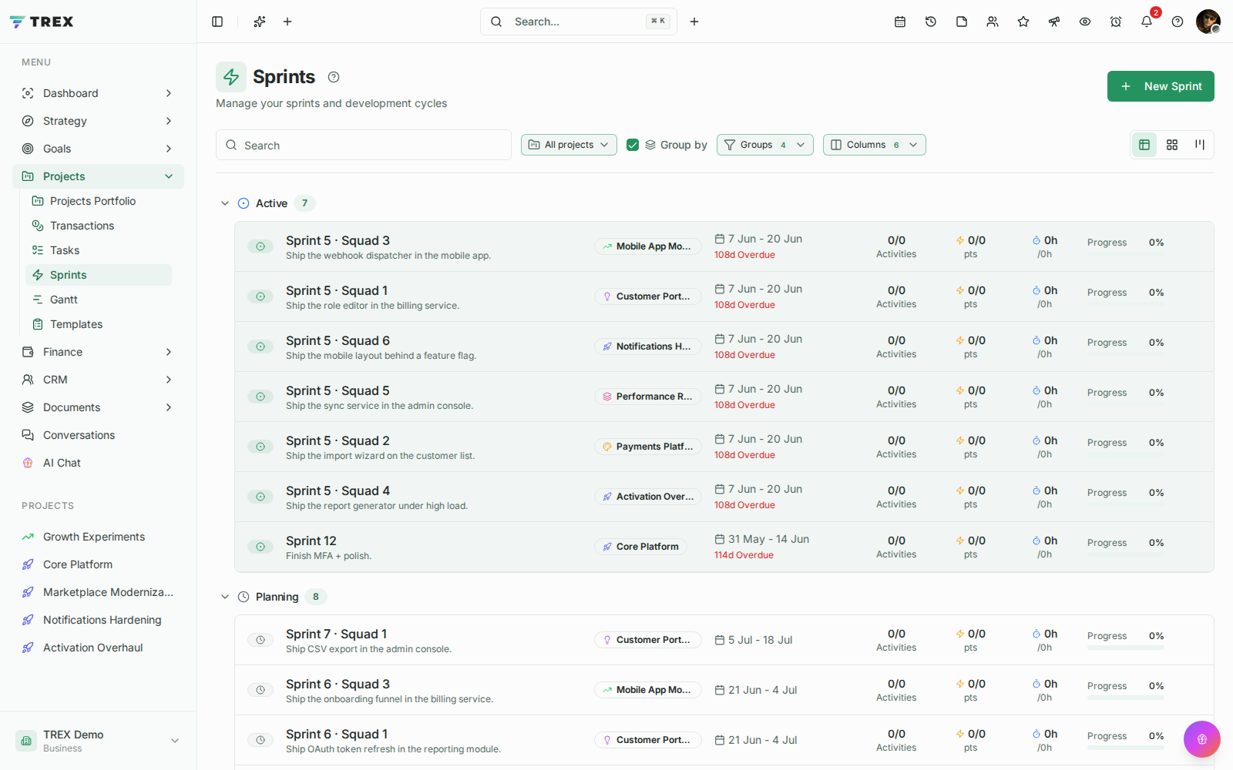Click the Payments Platf... project tag
Image resolution: width=1233 pixels, height=770 pixels.
(647, 447)
